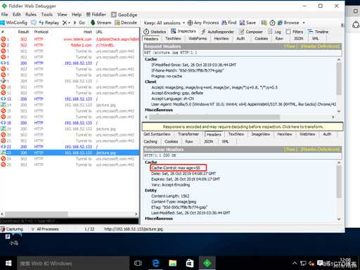Show hidden system tray icons
The image size is (360, 270).
pyautogui.click(x=295, y=263)
